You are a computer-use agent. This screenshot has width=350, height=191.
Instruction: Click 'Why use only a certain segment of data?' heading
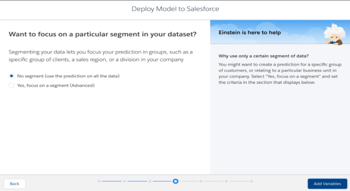click(x=263, y=56)
